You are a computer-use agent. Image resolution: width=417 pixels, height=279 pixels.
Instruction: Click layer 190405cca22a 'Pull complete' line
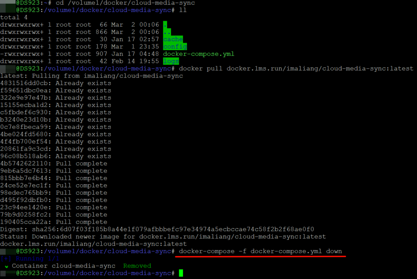(x=53, y=222)
